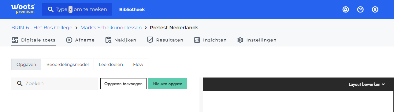Click the Zoeken input field

[x=54, y=84]
